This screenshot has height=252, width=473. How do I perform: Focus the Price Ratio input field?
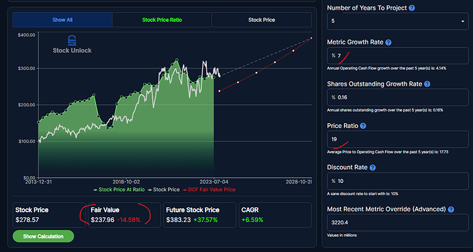point(398,139)
